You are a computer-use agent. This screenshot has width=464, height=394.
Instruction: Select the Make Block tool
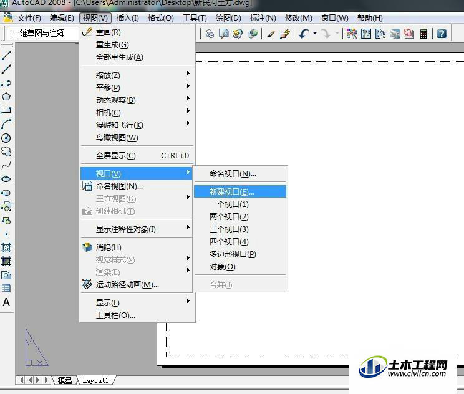[x=6, y=220]
